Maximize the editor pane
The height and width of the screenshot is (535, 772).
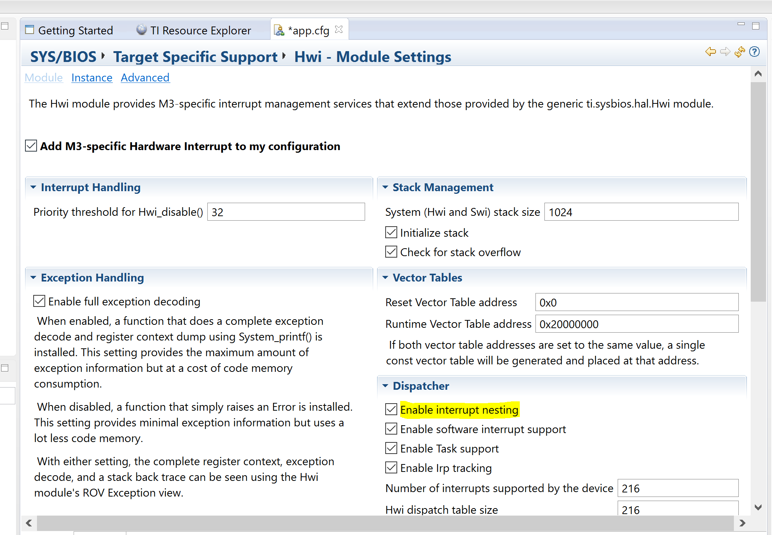point(756,26)
